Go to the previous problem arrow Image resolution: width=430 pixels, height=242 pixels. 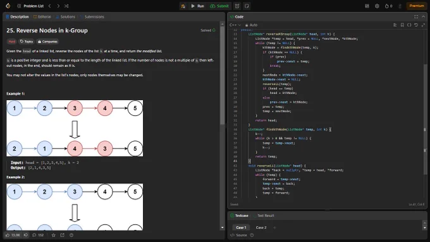pyautogui.click(x=49, y=6)
